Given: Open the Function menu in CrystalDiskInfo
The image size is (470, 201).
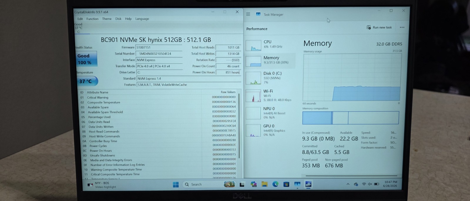Looking at the screenshot, I should 92,19.
